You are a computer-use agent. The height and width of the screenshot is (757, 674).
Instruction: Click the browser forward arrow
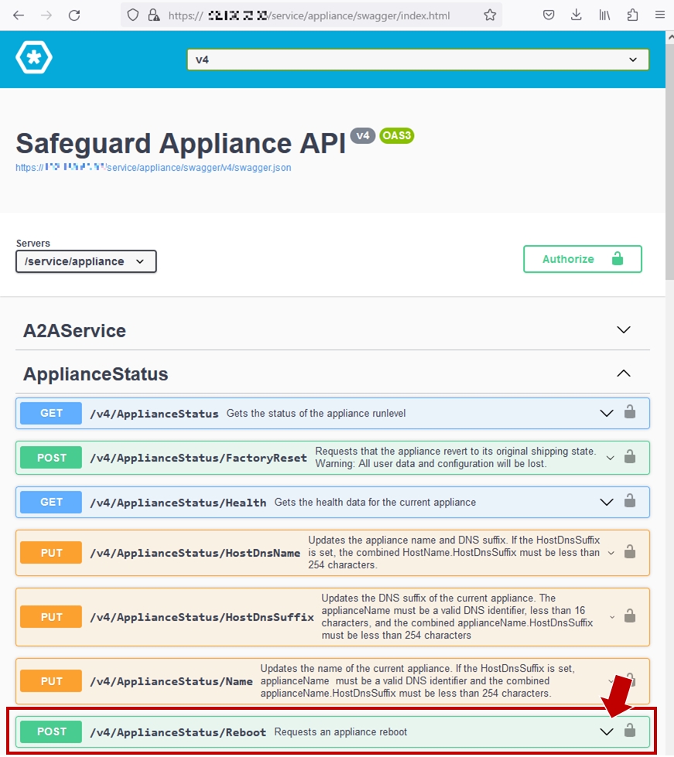(46, 15)
